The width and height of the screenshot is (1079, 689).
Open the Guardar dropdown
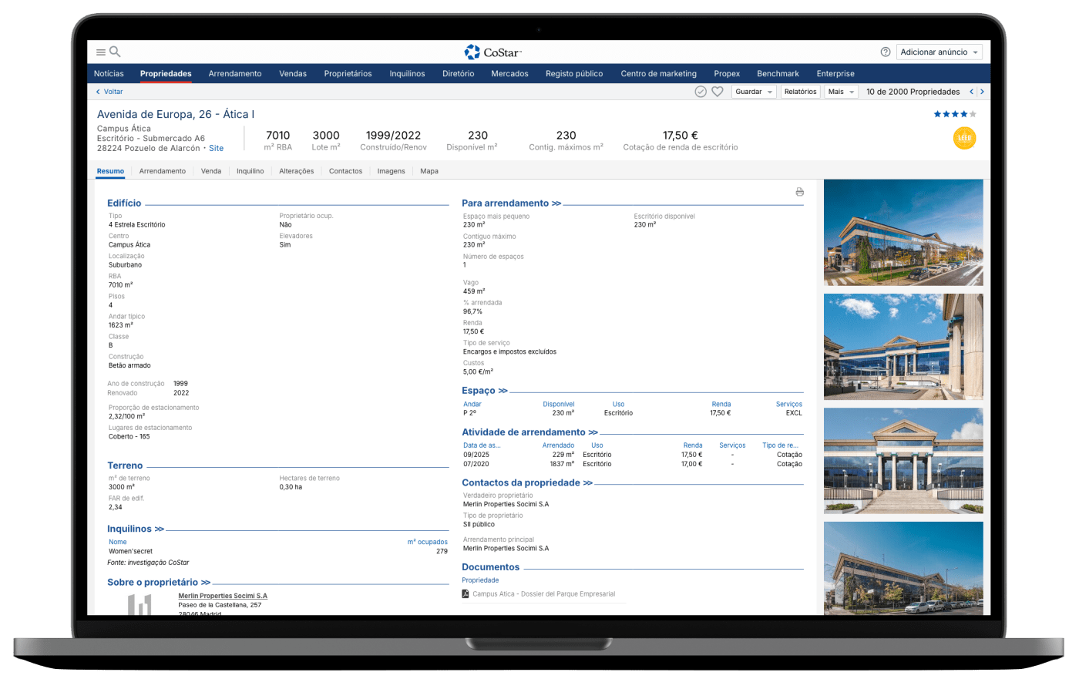coord(754,92)
